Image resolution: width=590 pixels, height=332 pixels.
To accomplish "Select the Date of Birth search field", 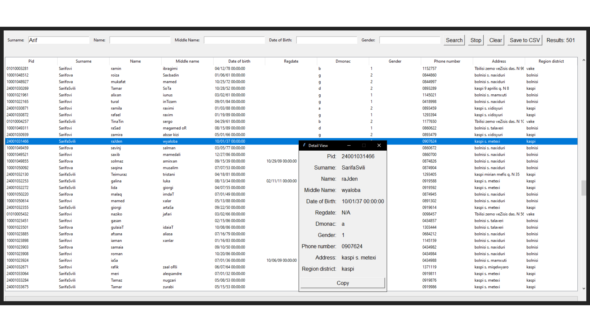I will [x=327, y=40].
